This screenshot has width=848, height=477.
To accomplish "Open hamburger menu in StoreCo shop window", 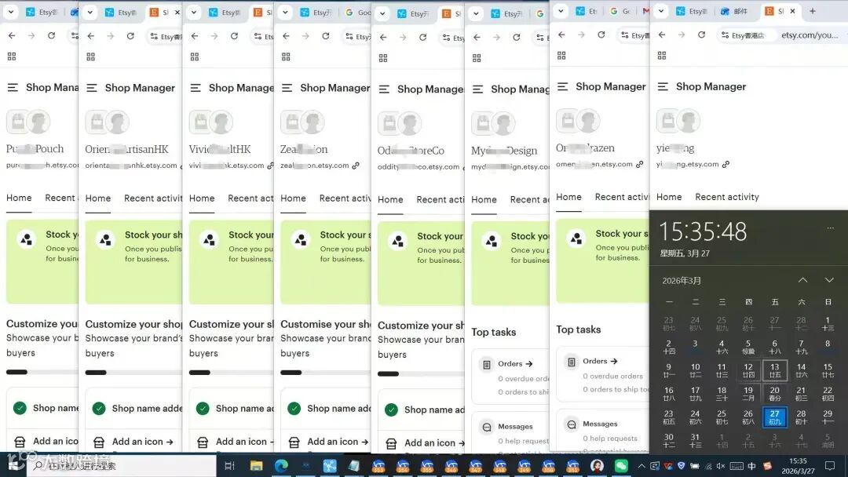I will point(384,89).
